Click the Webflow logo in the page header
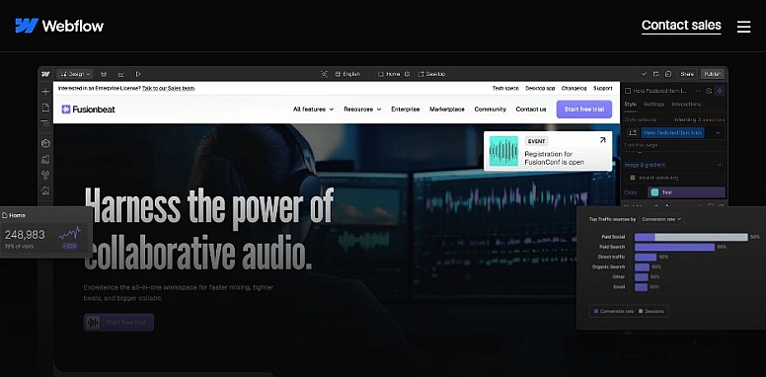Image resolution: width=766 pixels, height=377 pixels. point(59,26)
